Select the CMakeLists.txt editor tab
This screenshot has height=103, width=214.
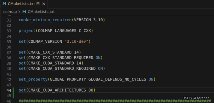point(24,4)
